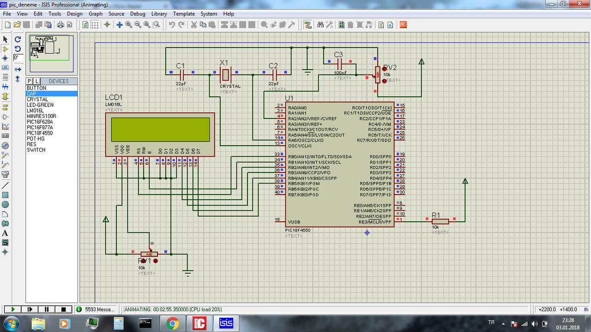The width and height of the screenshot is (591, 332).
Task: Click the Rotate Anti-clockwise icon
Action: tap(18, 49)
